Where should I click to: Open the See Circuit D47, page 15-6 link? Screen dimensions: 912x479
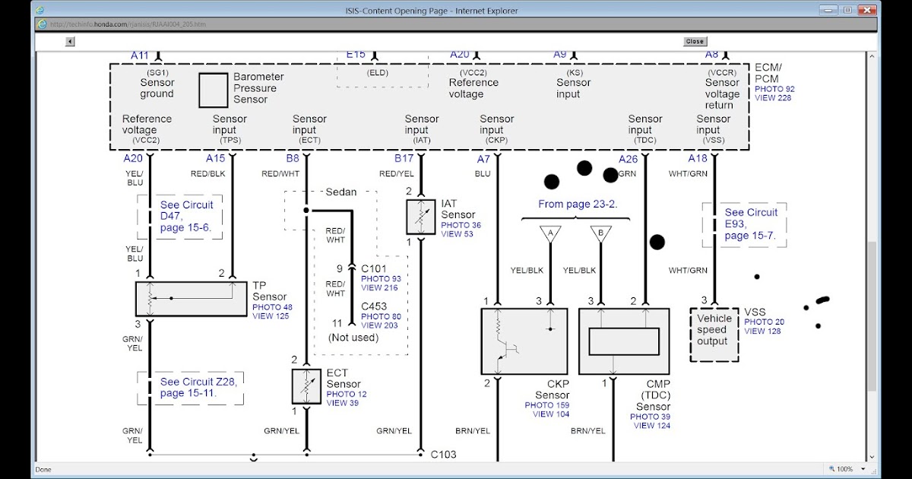pyautogui.click(x=186, y=216)
